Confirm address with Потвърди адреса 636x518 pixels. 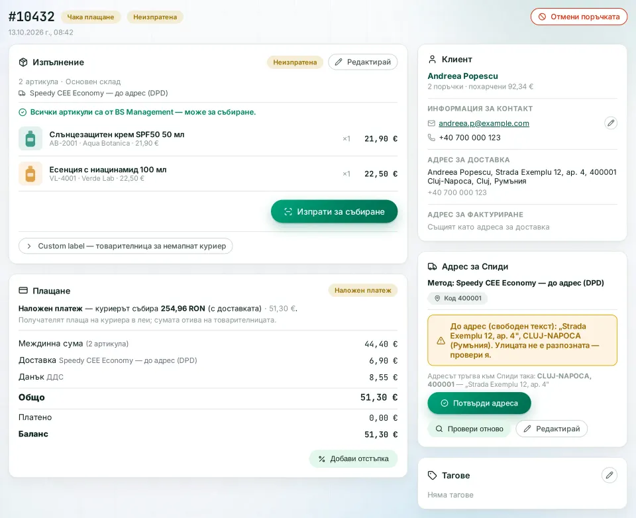click(x=479, y=403)
